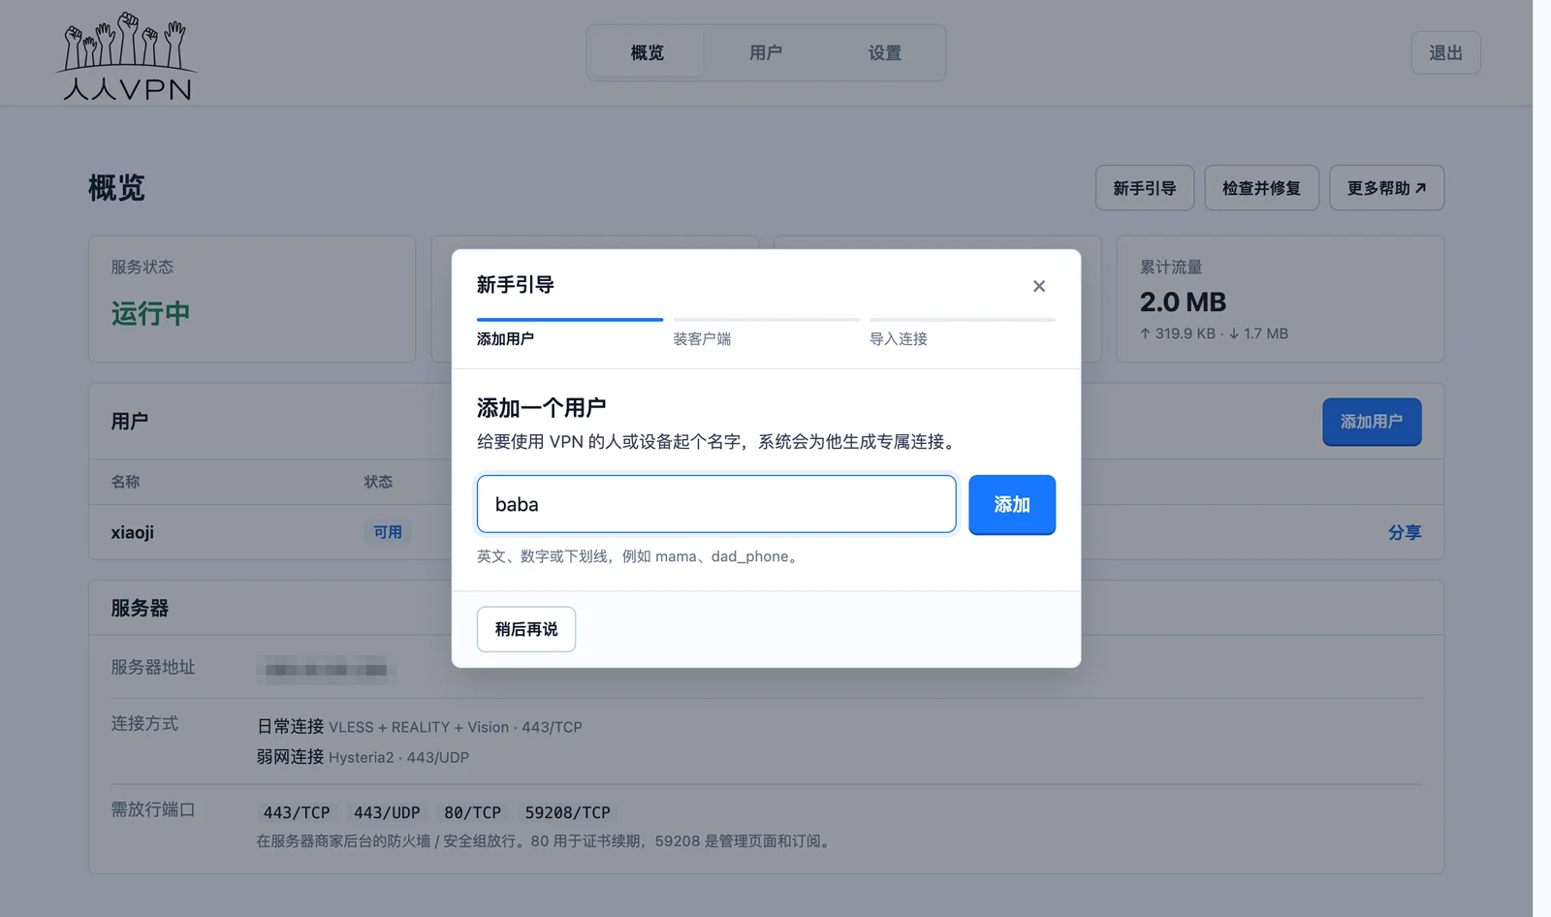Click the 可用 status badge
This screenshot has height=917, width=1551.
[x=388, y=532]
